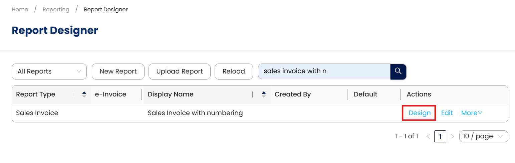The image size is (515, 163).
Task: Sort by Report Type column arrows
Action: pos(84,94)
